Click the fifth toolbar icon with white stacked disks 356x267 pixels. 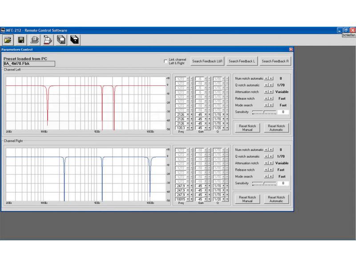61,40
